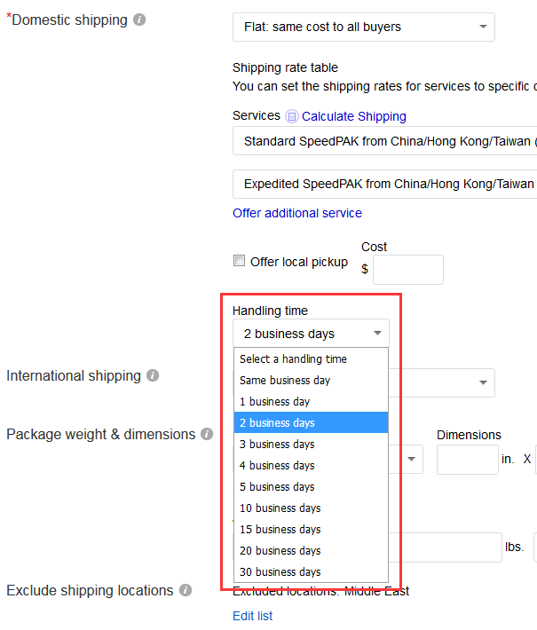Open the Flat: same cost dropdown

(363, 28)
